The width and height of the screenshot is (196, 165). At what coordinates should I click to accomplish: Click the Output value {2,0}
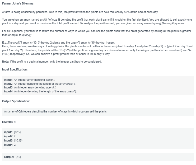[x=18, y=157]
